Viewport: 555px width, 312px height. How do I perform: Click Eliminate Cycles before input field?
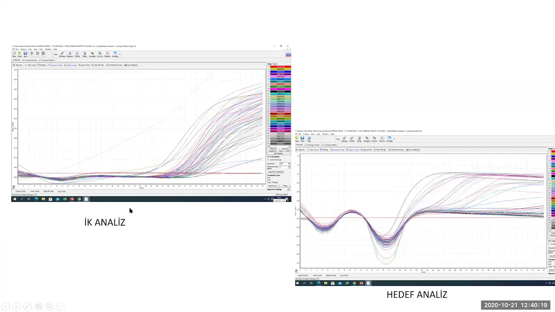click(283, 167)
